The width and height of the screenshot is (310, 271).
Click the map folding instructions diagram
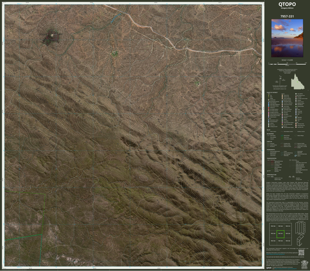[x=300, y=234]
